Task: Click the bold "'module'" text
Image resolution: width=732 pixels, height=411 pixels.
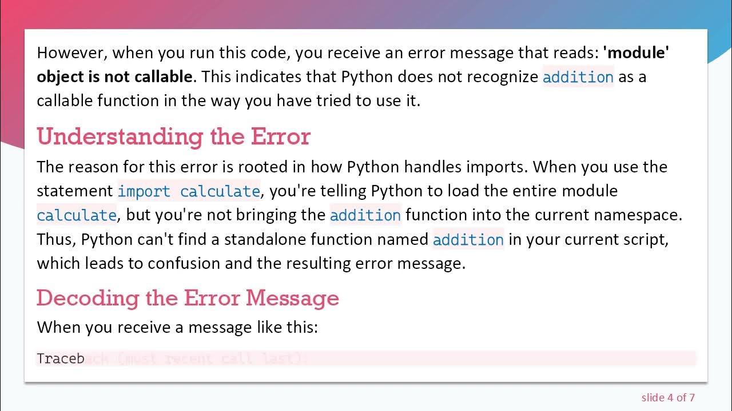Action: [636, 53]
